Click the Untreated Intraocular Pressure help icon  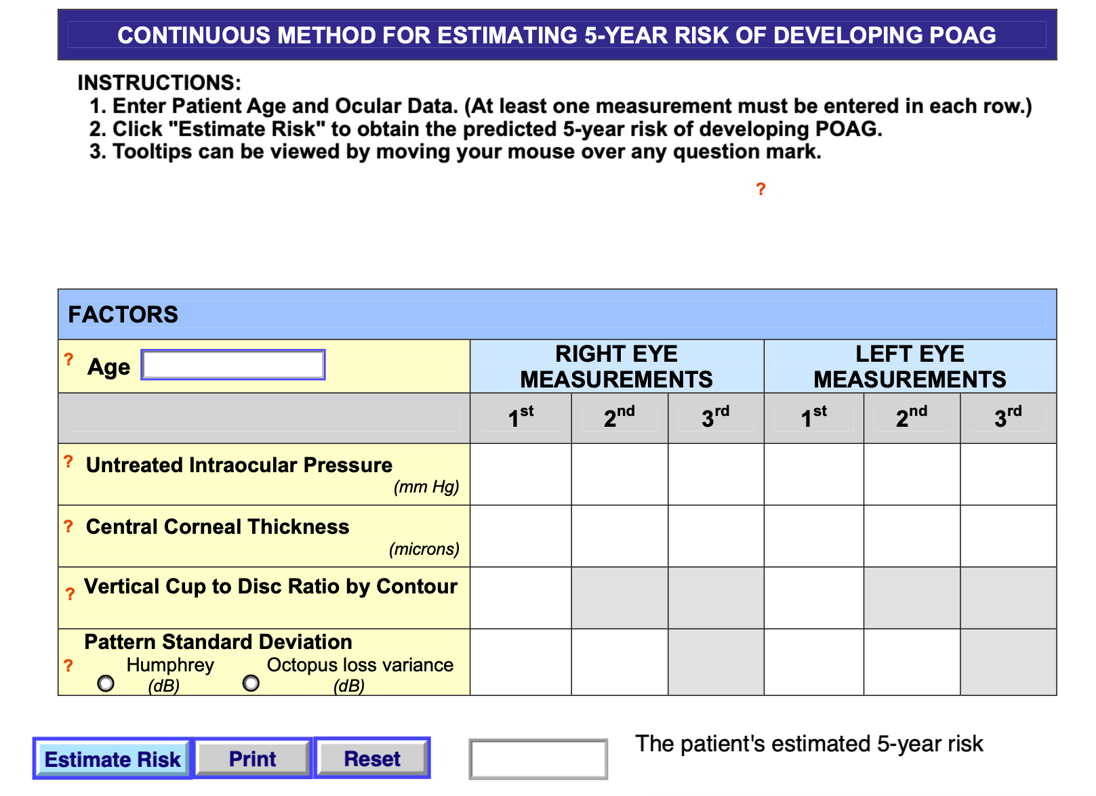tap(68, 461)
